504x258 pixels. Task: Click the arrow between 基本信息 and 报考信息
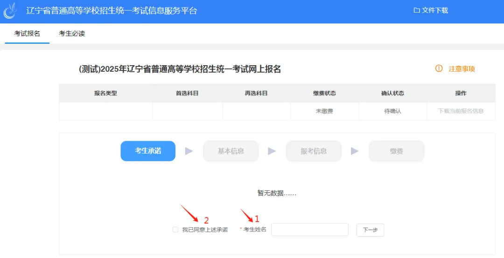click(272, 151)
